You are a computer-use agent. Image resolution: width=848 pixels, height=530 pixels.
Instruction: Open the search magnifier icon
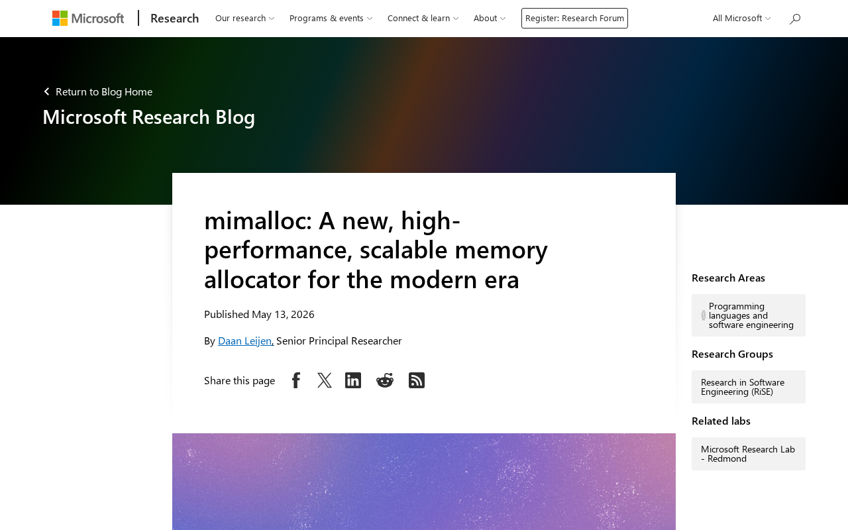(x=795, y=19)
